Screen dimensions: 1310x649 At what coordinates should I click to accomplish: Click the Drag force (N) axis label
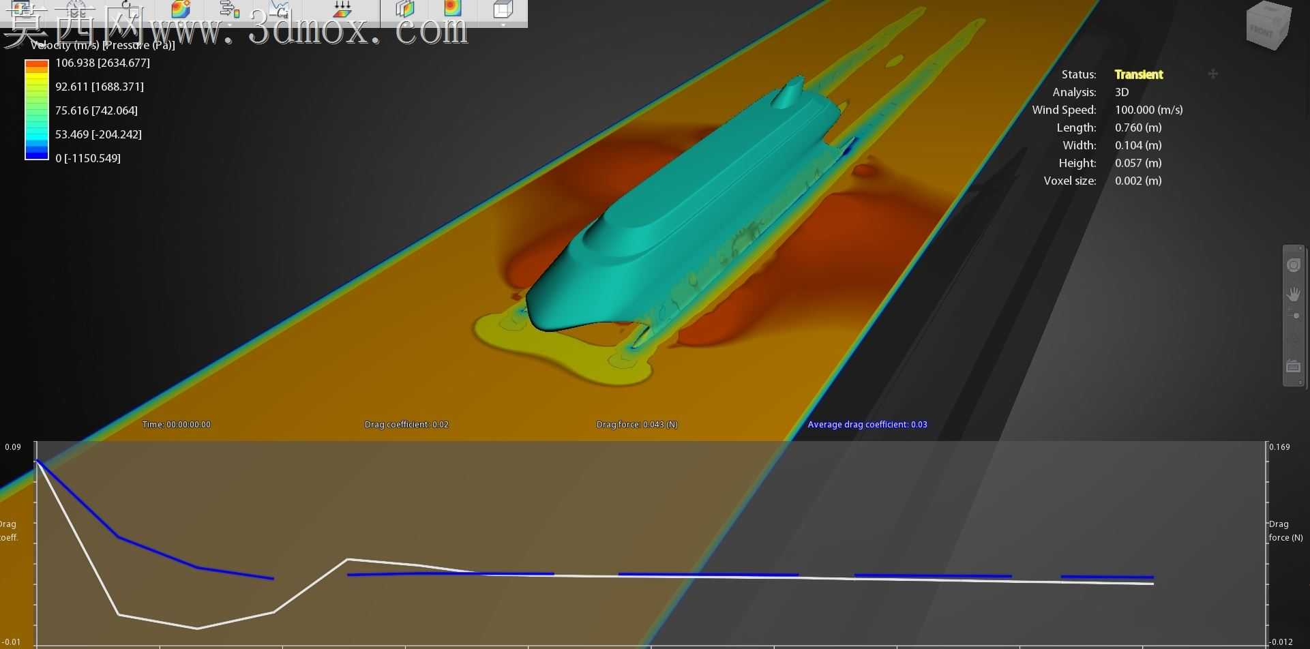(1285, 530)
